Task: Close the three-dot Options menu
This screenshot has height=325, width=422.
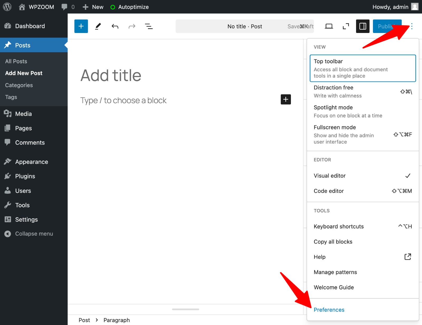Action: click(412, 26)
